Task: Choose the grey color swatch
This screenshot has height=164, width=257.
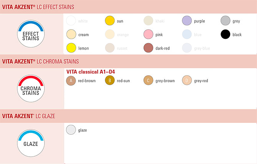Action: click(226, 21)
